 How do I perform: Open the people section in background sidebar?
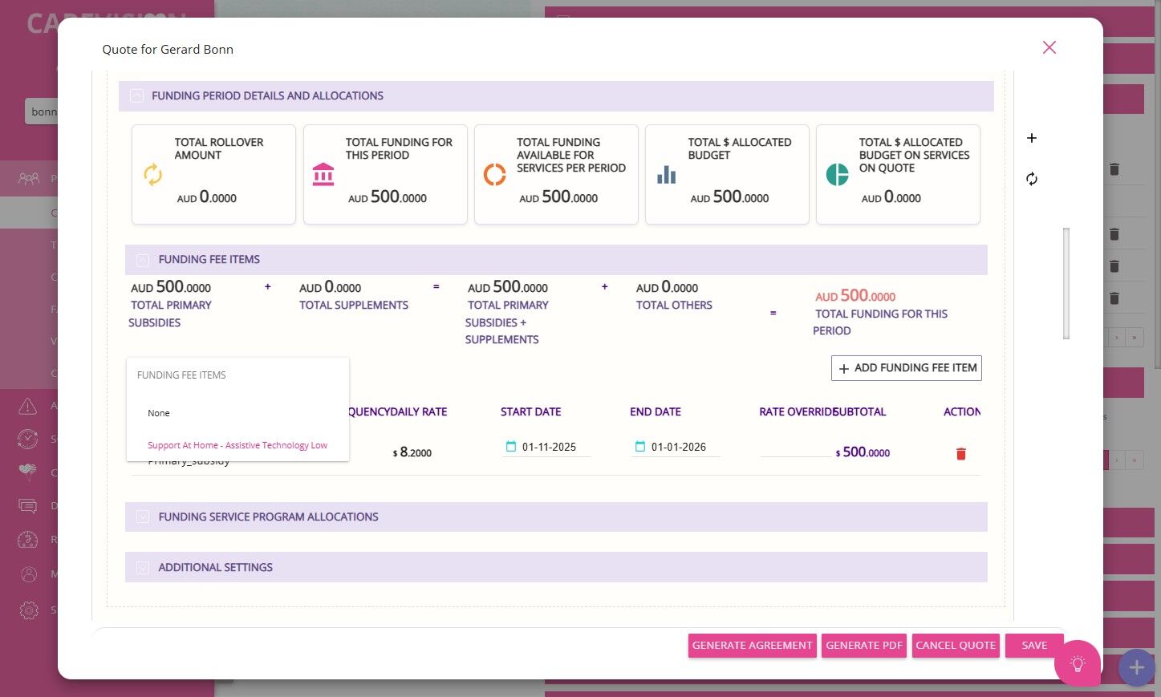[x=29, y=178]
